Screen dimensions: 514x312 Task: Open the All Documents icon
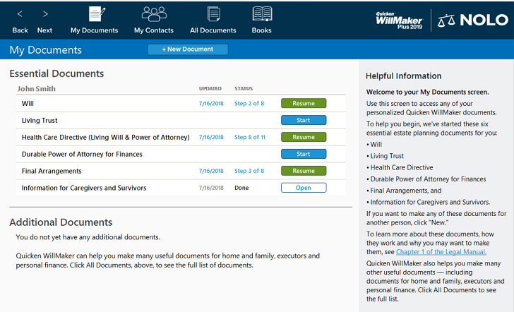coord(213,14)
